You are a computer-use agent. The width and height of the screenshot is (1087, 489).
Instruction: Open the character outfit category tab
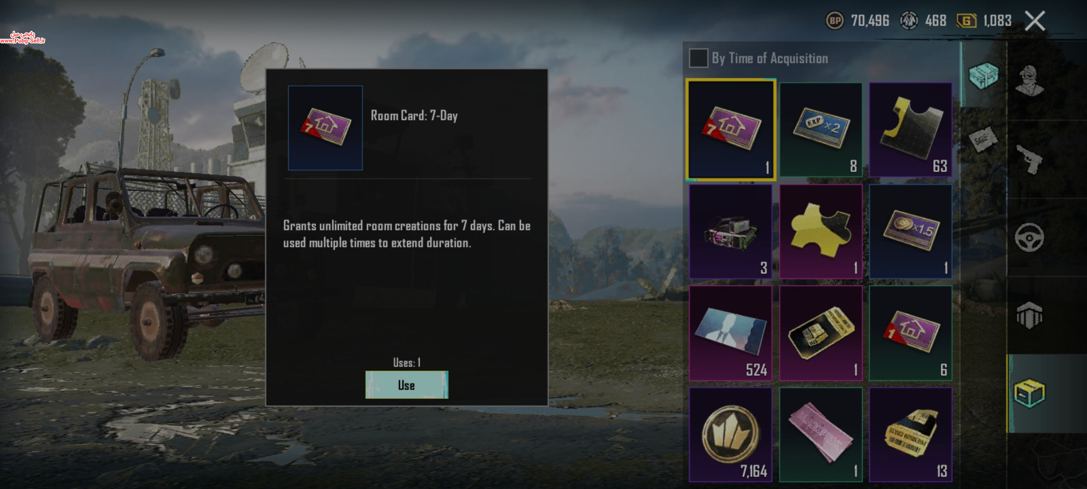coord(1030,81)
